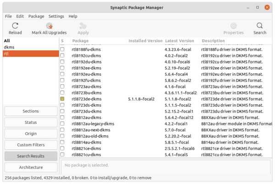Open the Help menu
The height and width of the screenshot is (184, 275).
pos(73,16)
